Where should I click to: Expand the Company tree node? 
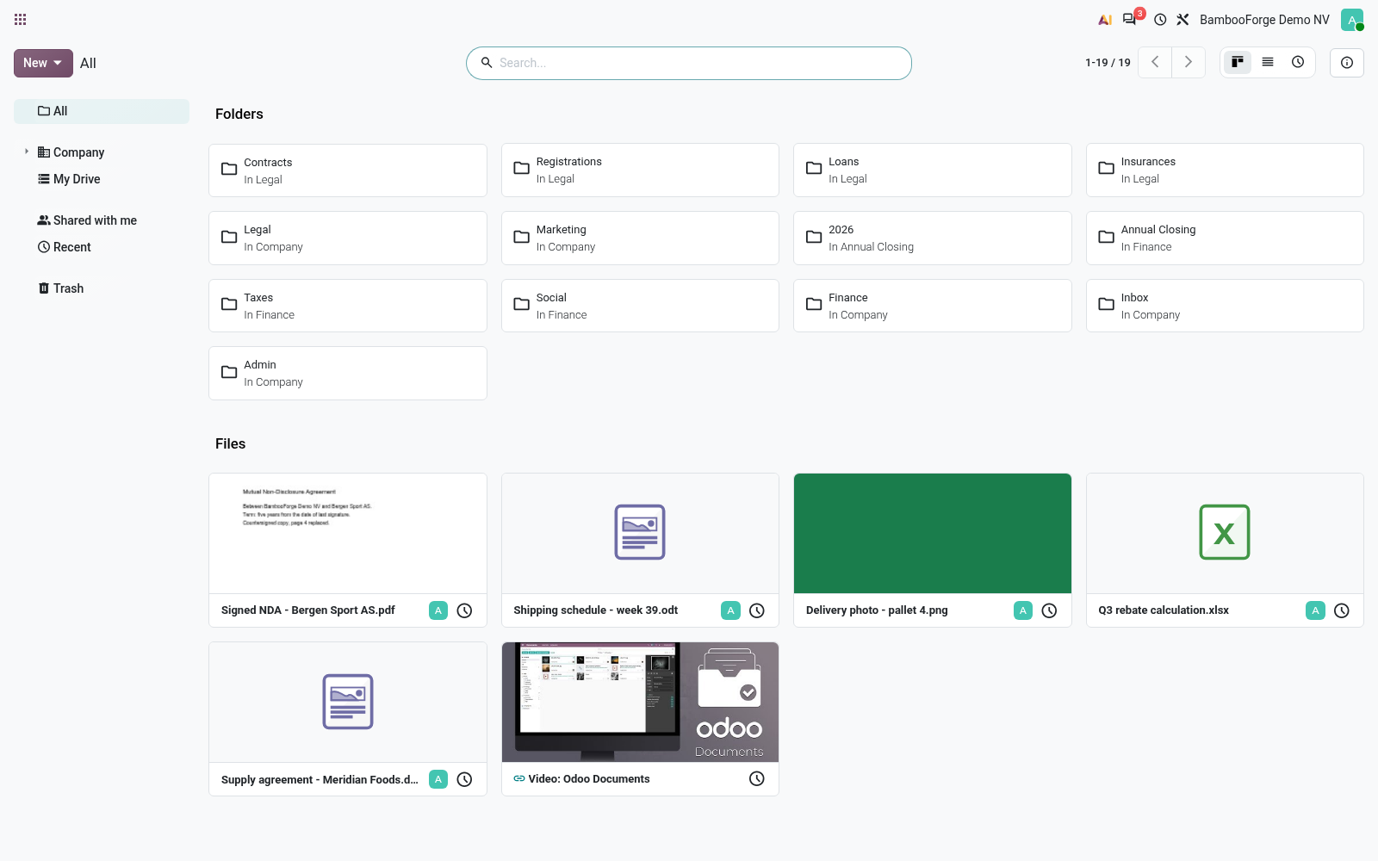(27, 152)
